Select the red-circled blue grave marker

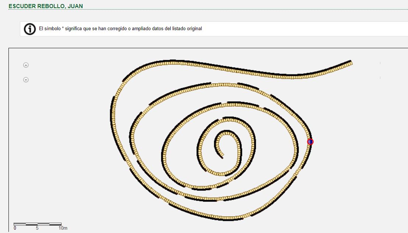pos(310,142)
